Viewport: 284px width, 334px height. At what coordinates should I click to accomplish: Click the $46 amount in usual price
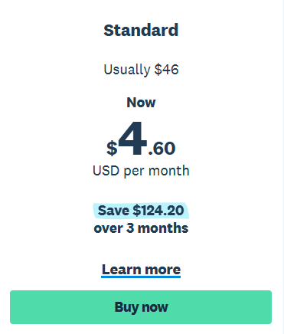(166, 70)
